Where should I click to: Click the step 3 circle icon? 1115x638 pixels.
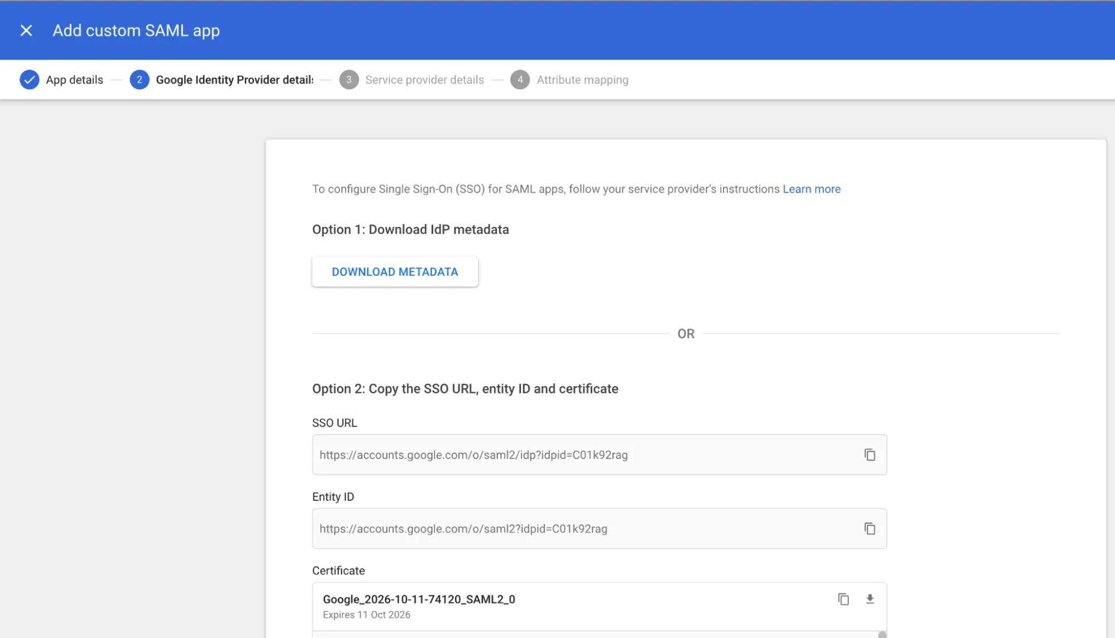[x=349, y=80]
